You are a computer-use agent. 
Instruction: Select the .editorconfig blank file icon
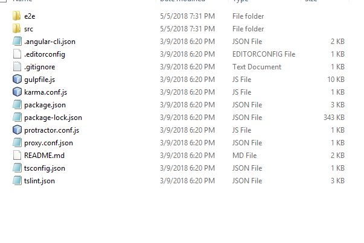[17, 54]
